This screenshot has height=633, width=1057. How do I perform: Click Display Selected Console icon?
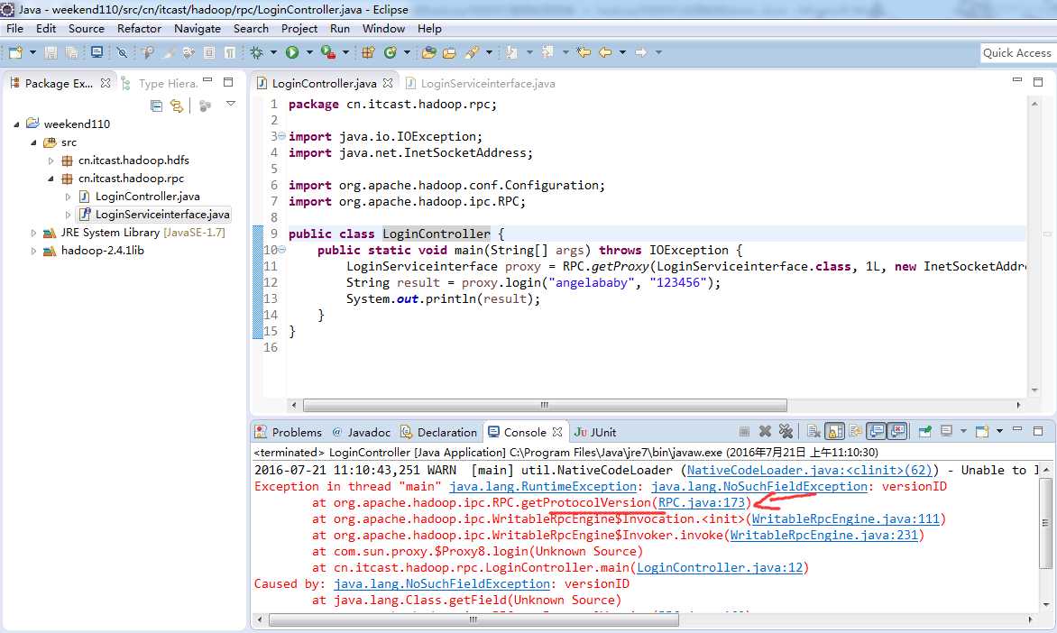point(946,431)
